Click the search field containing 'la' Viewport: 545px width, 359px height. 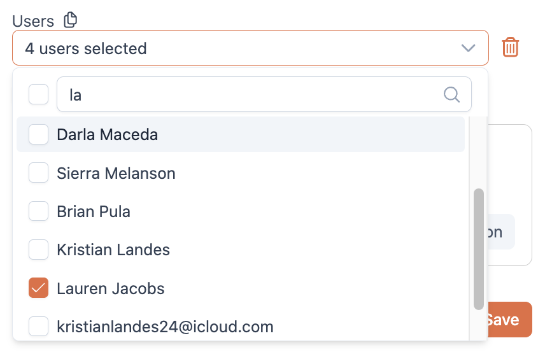point(264,95)
